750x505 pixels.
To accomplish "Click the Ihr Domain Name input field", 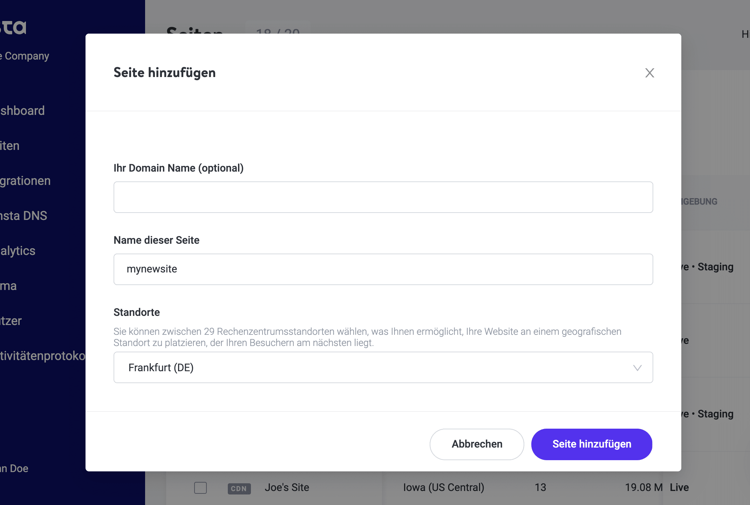I will coord(383,197).
